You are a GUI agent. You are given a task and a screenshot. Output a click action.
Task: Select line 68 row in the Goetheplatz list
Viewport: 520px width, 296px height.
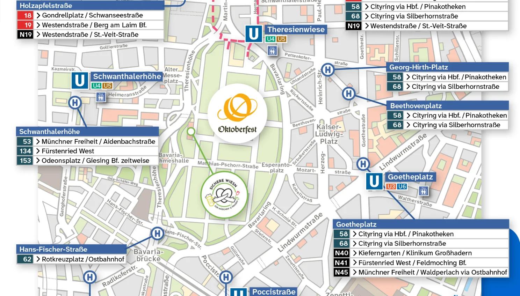tap(421, 244)
